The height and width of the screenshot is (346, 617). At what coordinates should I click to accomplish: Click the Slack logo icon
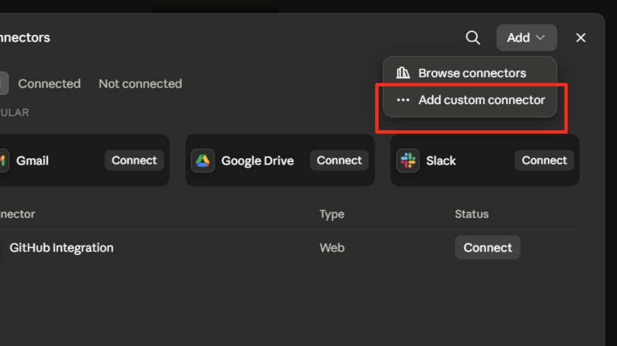coord(408,160)
